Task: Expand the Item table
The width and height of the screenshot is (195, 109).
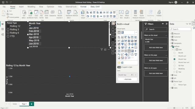Action: (170, 75)
